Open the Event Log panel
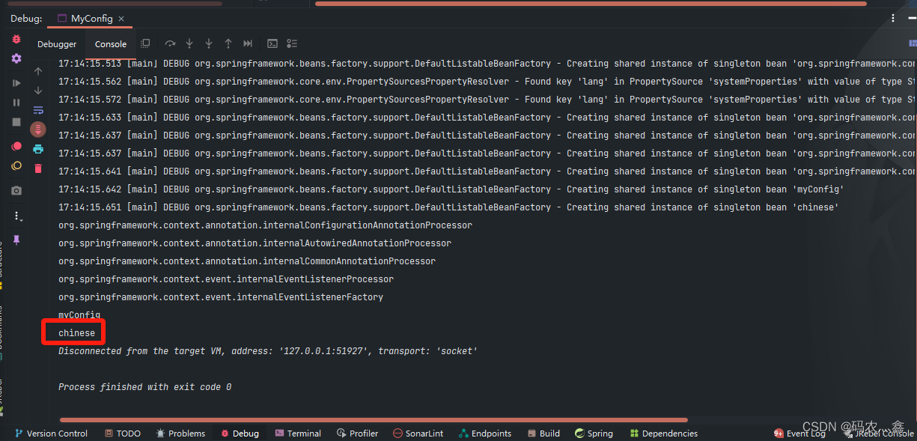917x441 pixels. coord(799,434)
